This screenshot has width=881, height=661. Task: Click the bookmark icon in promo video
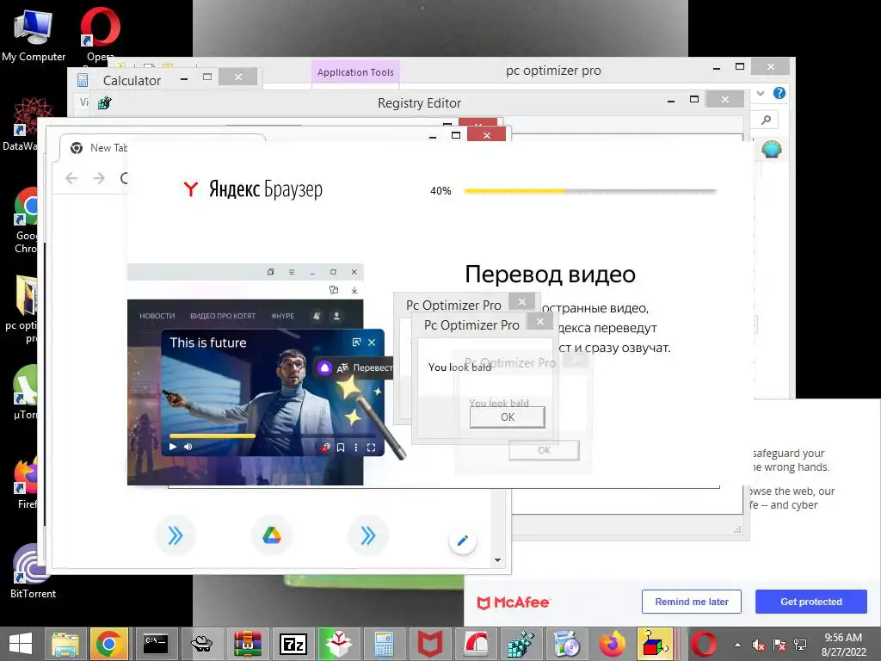point(341,448)
